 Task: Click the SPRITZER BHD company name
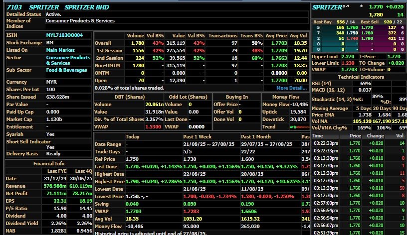click(87, 7)
